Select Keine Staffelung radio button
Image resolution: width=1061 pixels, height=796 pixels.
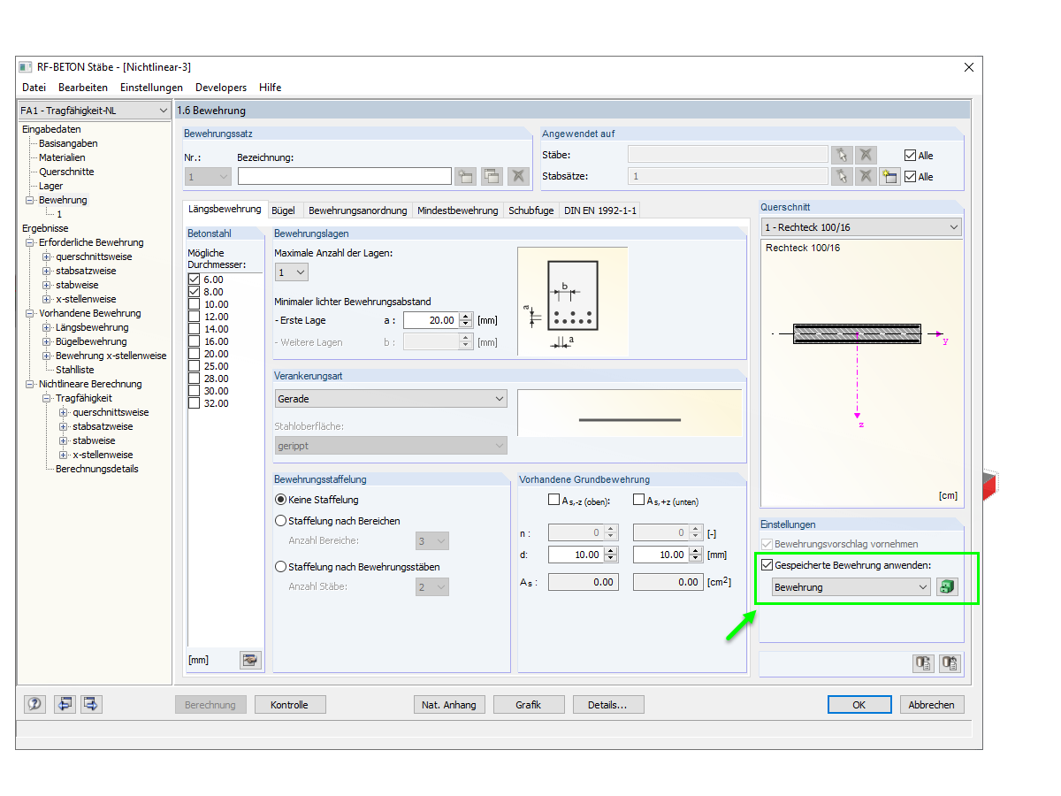[x=281, y=500]
